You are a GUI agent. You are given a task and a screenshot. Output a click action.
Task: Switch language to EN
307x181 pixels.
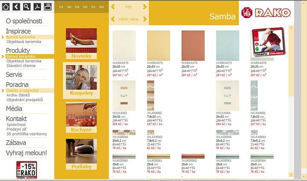77,7
